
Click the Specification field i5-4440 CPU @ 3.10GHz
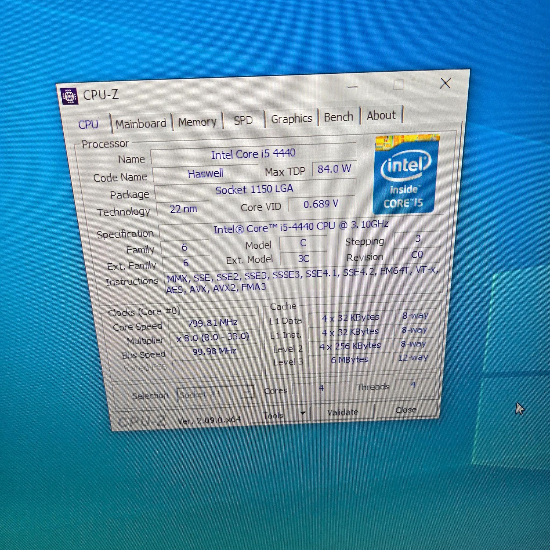pos(301,227)
